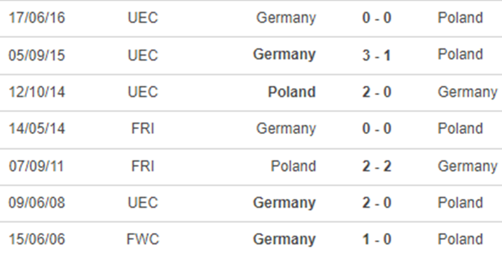
Task: Select the 12/10/14 match date
Action: coord(37,92)
